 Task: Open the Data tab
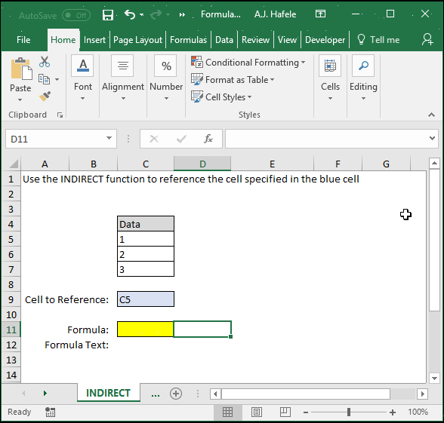tap(224, 40)
